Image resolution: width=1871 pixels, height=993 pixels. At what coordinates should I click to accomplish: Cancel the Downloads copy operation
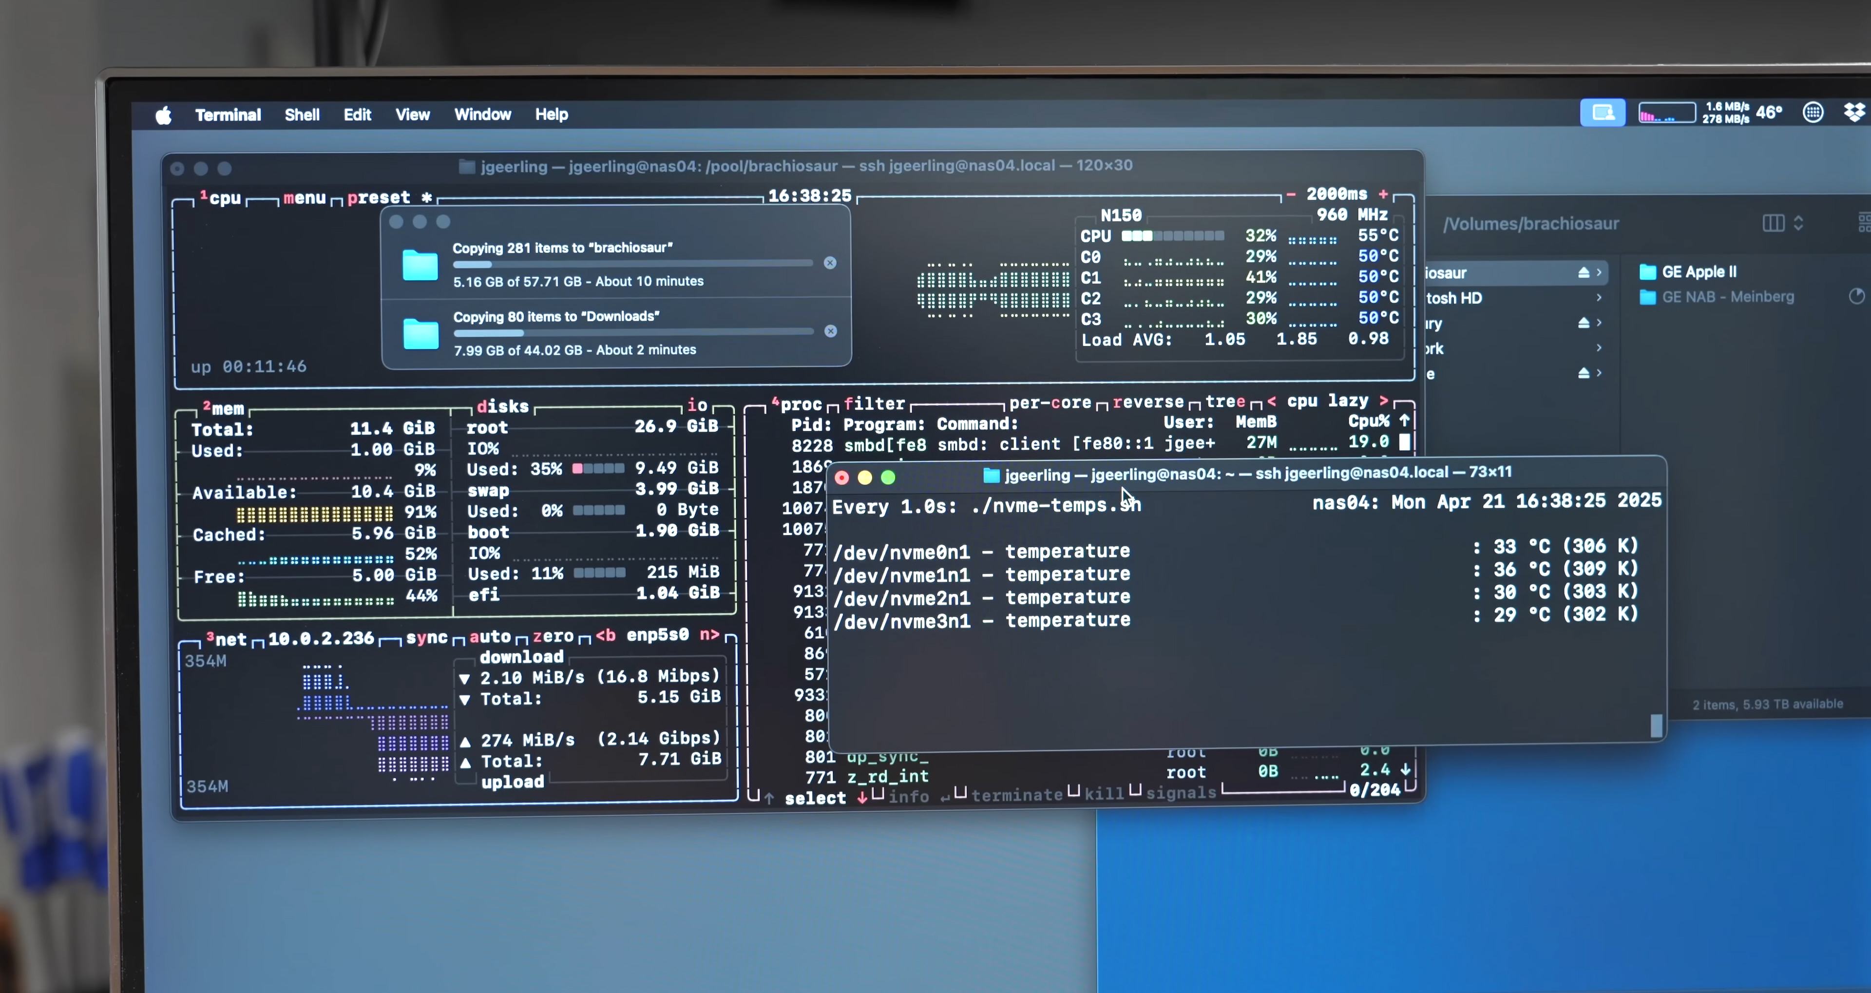pos(830,331)
